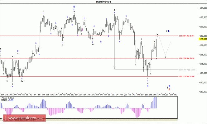This screenshot has height=124, width=207.
Task: Click the blue E wave label
Action: 169,86
